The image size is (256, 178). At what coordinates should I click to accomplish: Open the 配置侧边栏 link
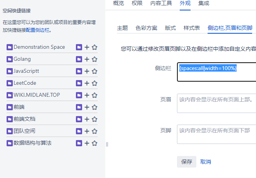38,30
